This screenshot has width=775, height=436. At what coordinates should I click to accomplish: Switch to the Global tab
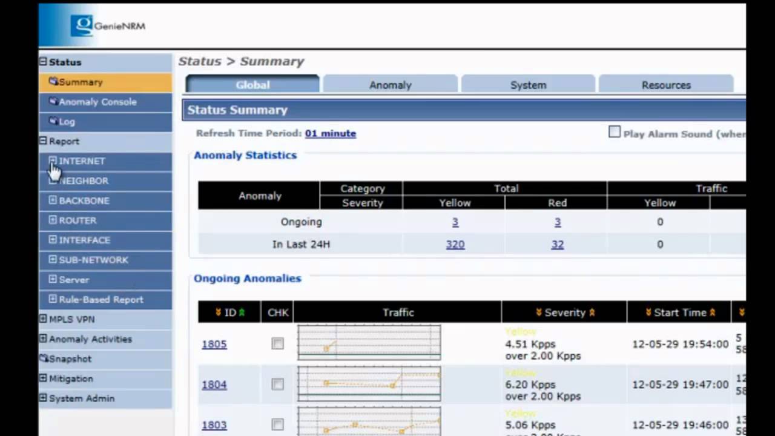(252, 84)
